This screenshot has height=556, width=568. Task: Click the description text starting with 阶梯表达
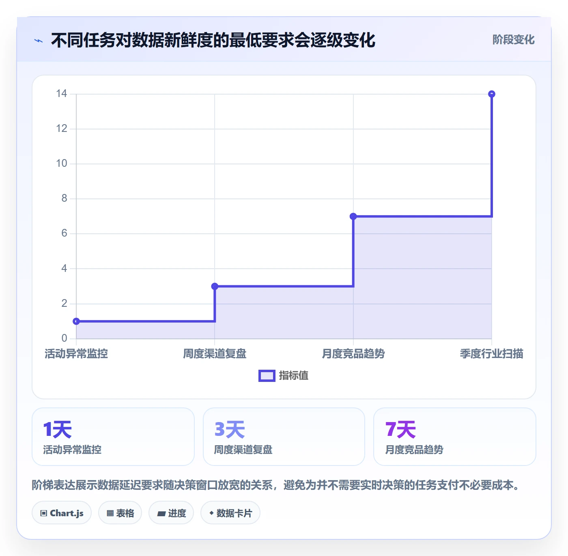[275, 485]
